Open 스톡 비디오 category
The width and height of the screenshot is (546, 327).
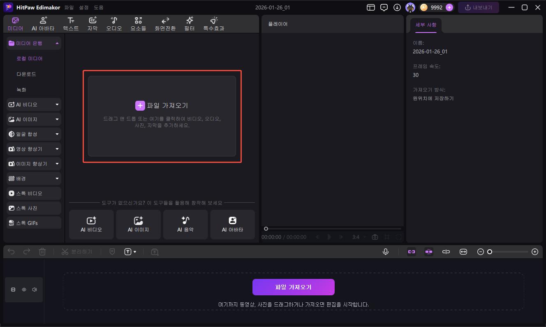pyautogui.click(x=34, y=193)
